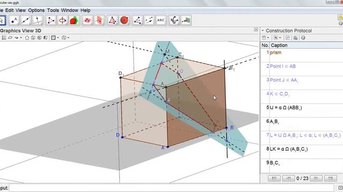Select the Perpendicular Line tool
The width and height of the screenshot is (343, 192).
point(38,20)
